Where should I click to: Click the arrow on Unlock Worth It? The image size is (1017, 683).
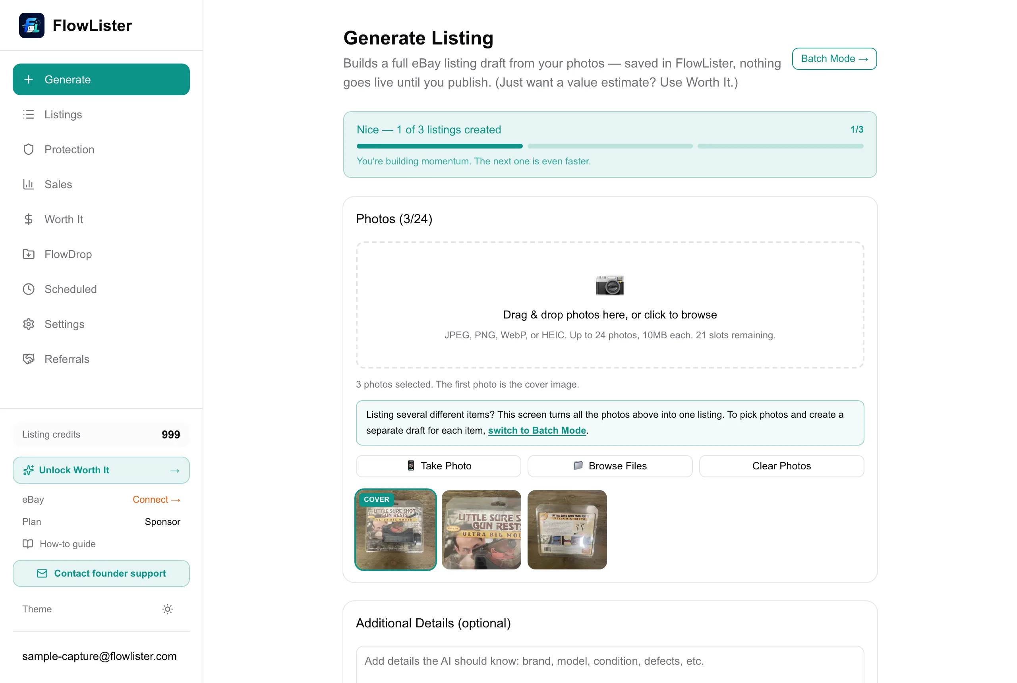175,471
